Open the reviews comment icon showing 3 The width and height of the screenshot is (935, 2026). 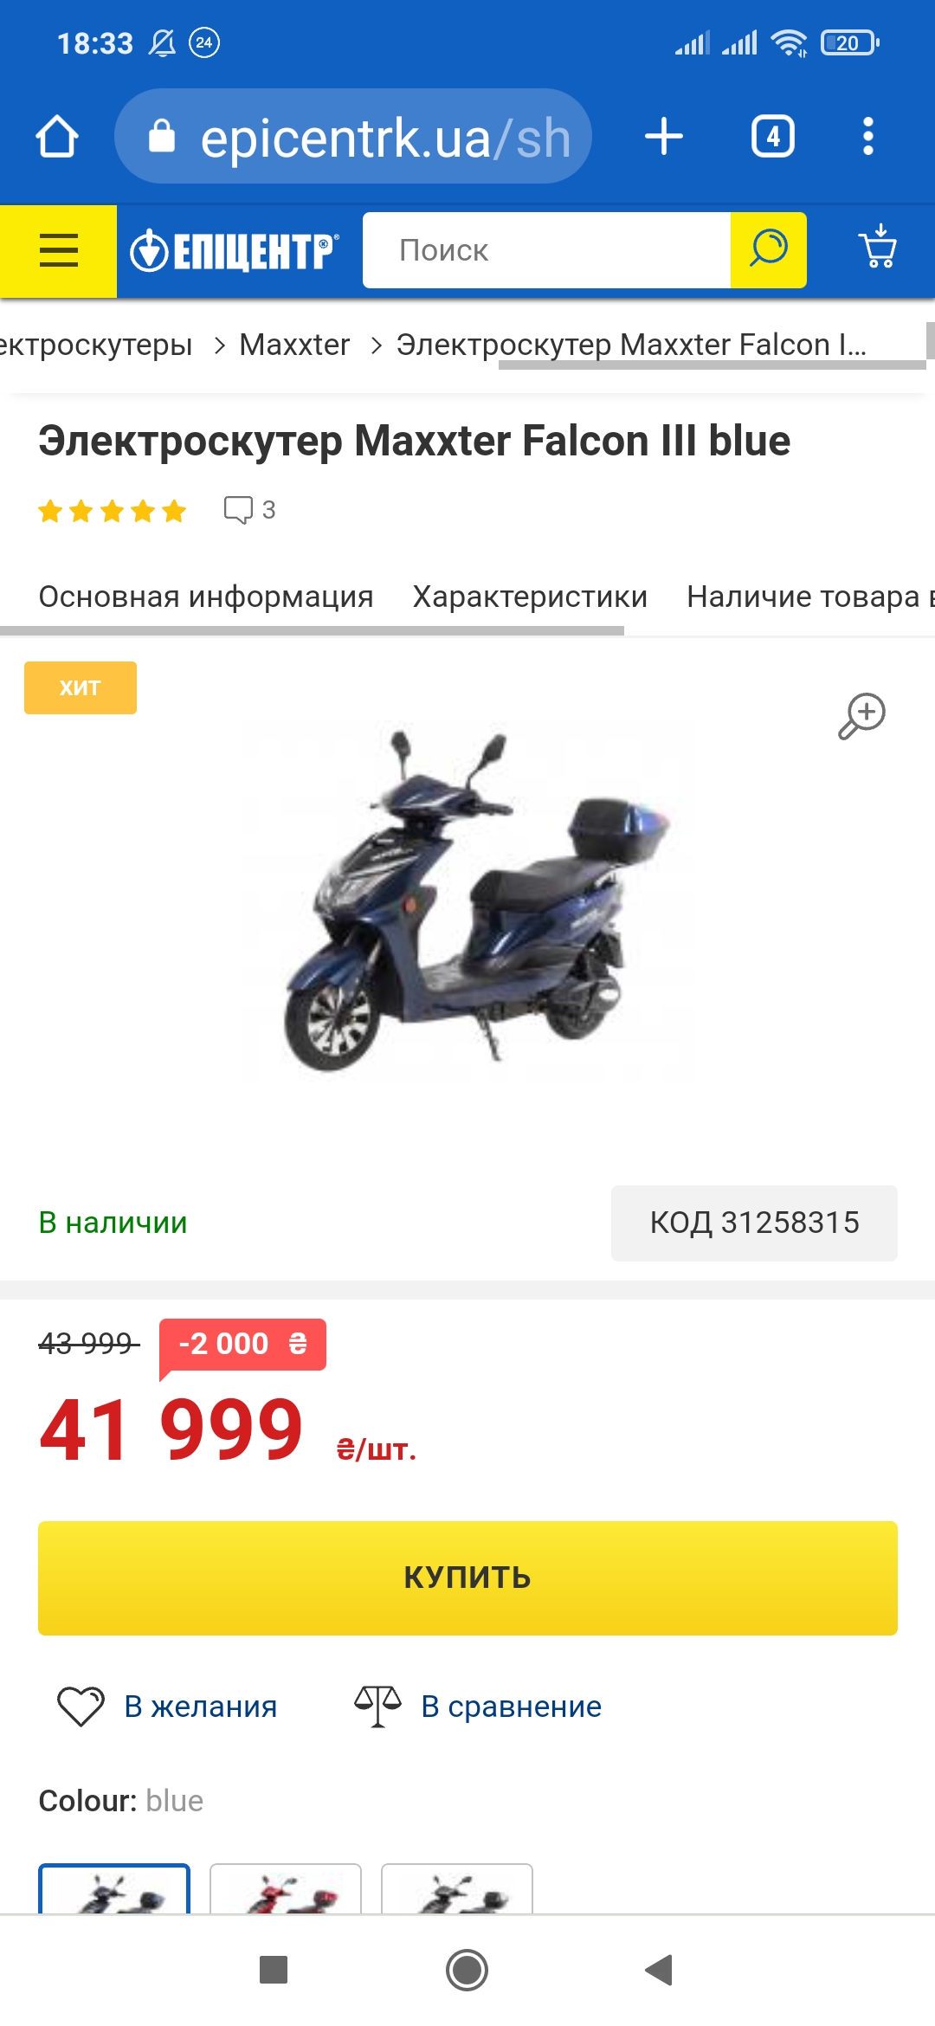tap(249, 510)
